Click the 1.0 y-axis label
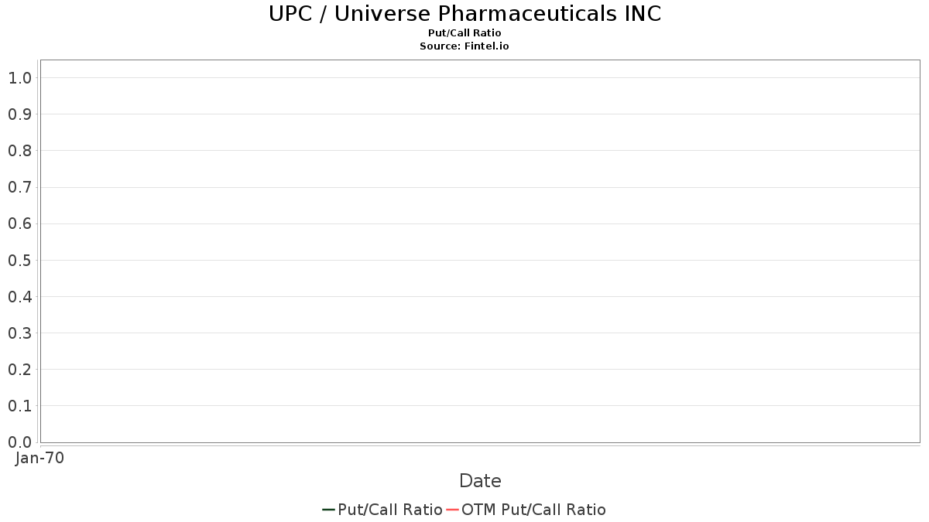The height and width of the screenshot is (522, 929). pos(20,77)
